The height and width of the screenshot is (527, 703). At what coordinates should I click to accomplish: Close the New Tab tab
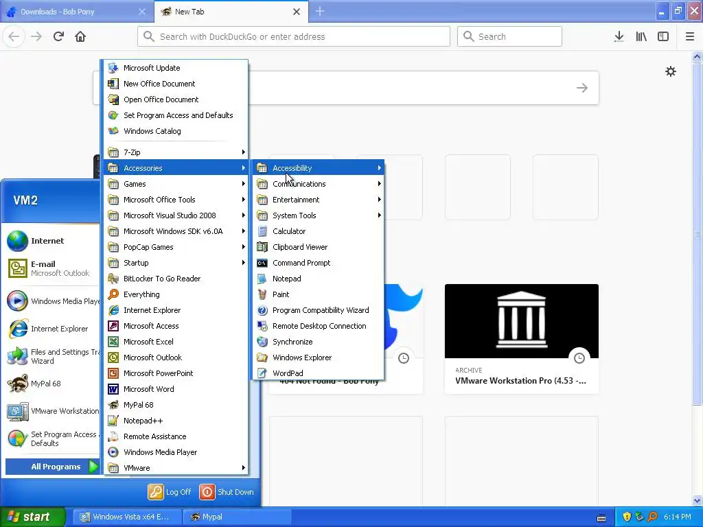coord(297,12)
